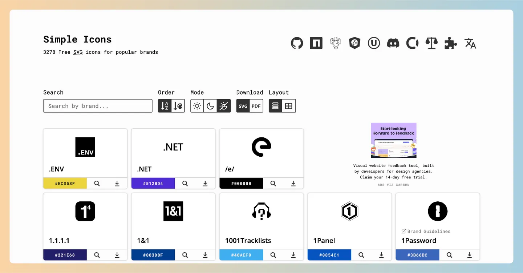Open the third-party extensions puzzle icon
Screen dimensions: 523x273
pos(451,43)
